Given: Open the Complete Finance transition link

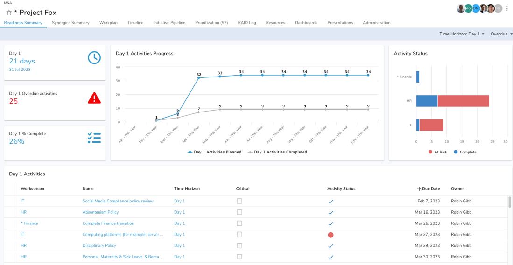Looking at the screenshot, I should click(x=108, y=223).
